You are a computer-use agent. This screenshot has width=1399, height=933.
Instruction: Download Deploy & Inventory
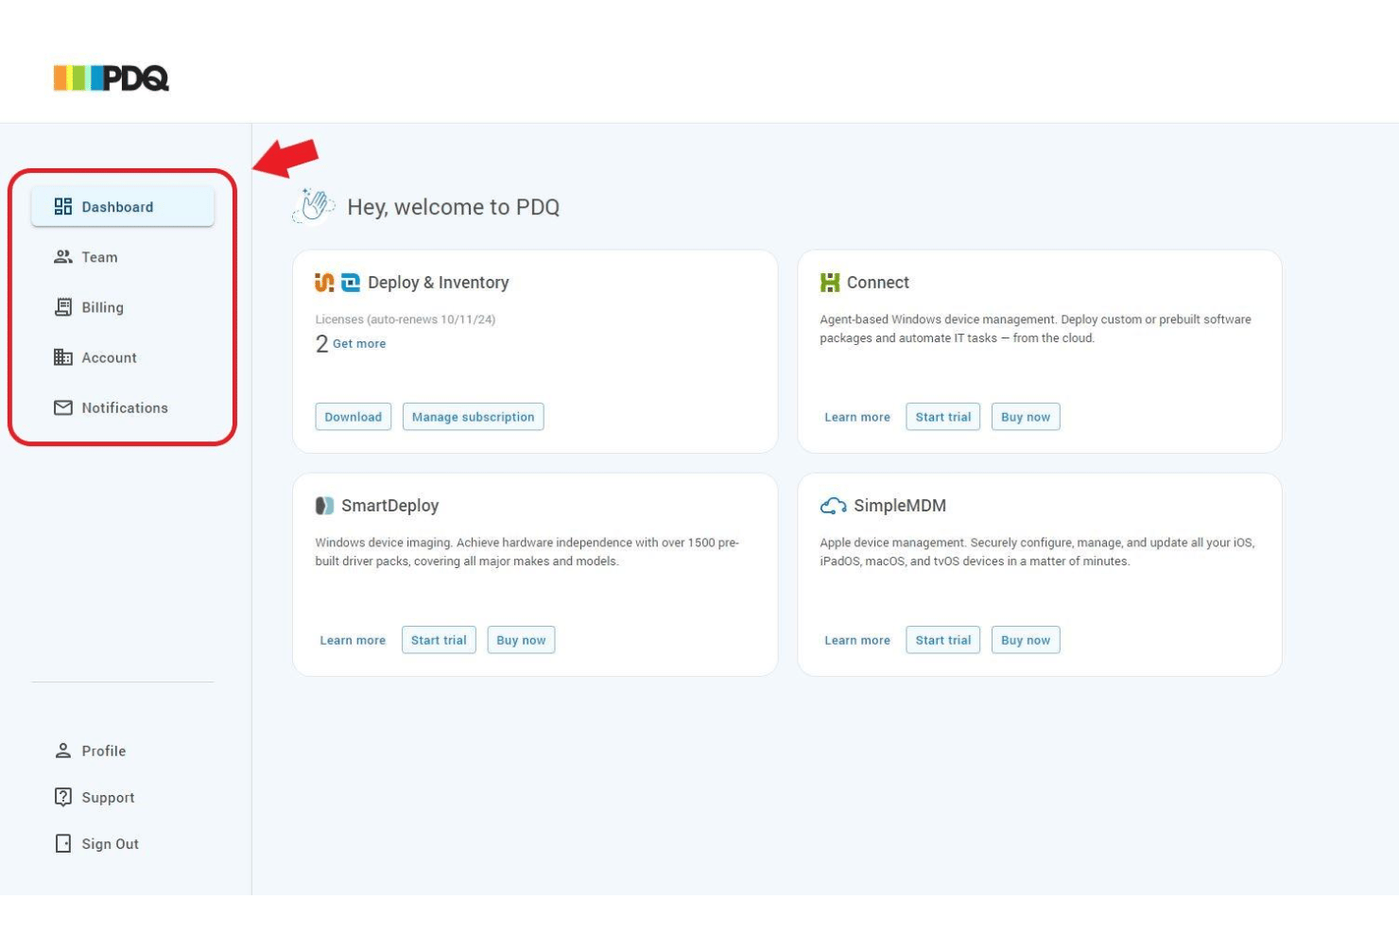click(x=354, y=417)
